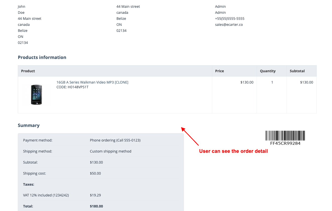Image resolution: width=332 pixels, height=211 pixels.
Task: Select the first name John
Action: click(22, 7)
